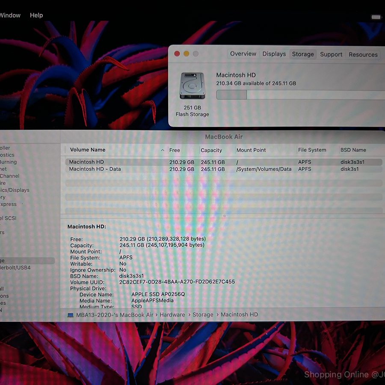
Task: Click the Macintosh HD storage usage bar
Action: click(301, 95)
